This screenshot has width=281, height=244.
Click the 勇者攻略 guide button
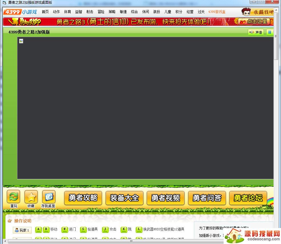pos(83,198)
